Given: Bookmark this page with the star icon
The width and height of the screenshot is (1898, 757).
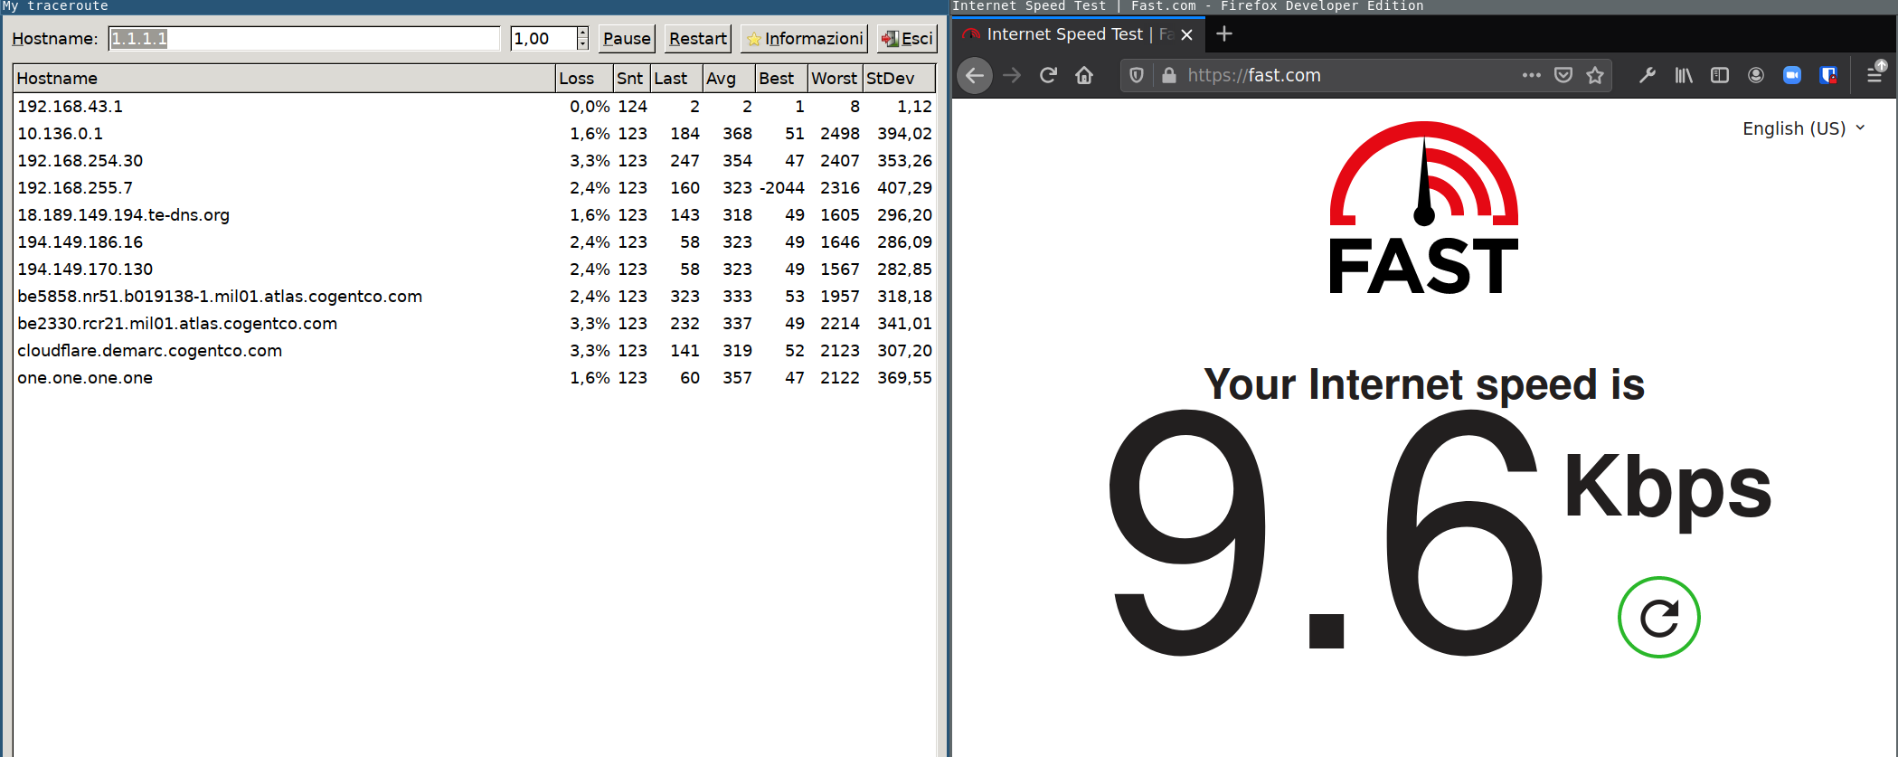Looking at the screenshot, I should tap(1595, 75).
